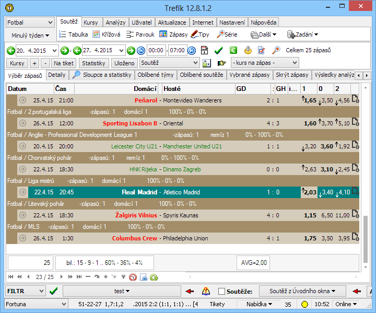Click the Na tiket button

coord(64,63)
